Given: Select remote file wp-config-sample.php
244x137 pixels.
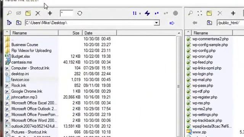Looking at the screenshot, I should (210, 45).
